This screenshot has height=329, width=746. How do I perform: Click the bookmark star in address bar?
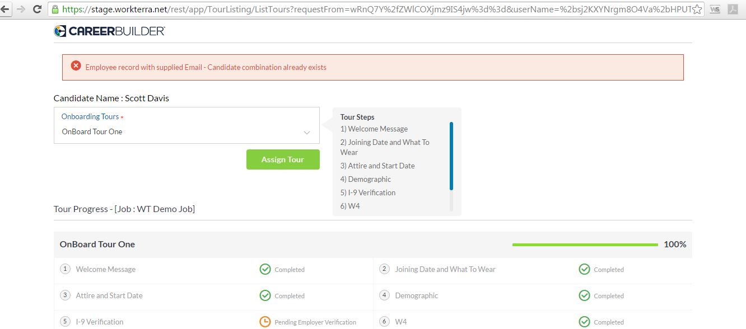coord(697,10)
